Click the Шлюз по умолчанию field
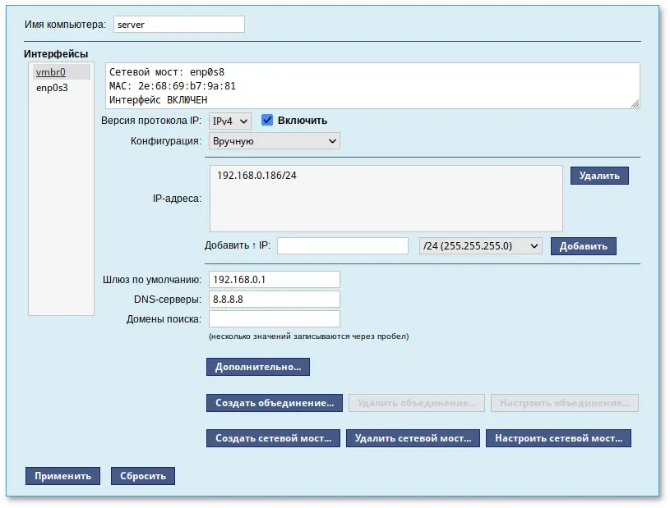 274,279
